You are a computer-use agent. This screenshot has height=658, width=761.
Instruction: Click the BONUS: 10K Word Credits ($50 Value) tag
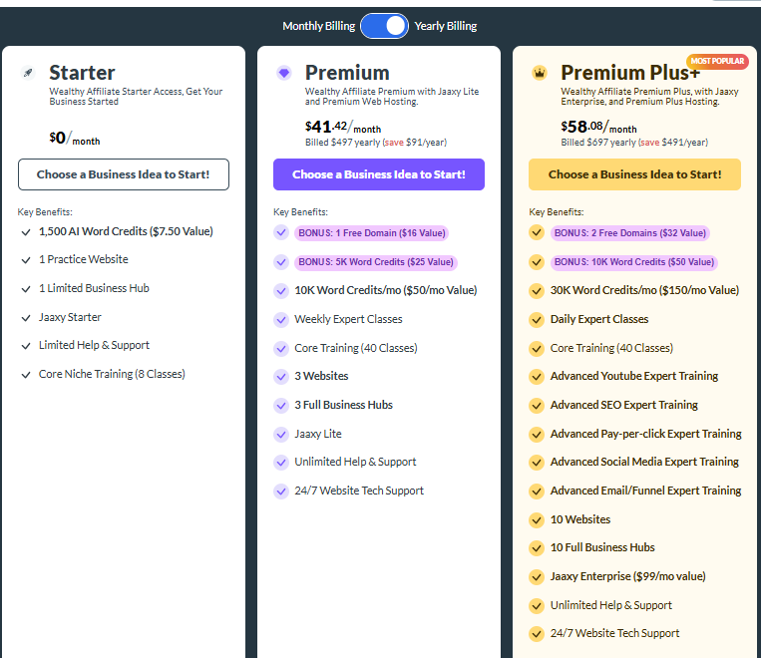point(634,262)
